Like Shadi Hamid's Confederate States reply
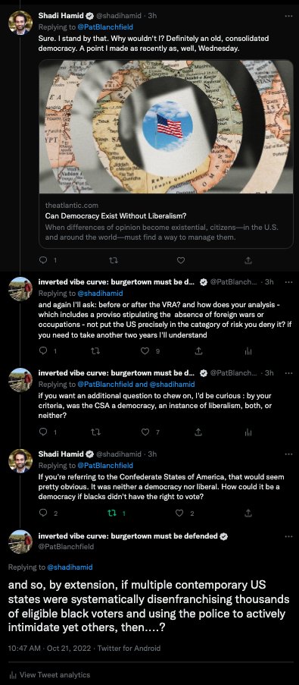The width and height of the screenshot is (299, 685). 179,514
